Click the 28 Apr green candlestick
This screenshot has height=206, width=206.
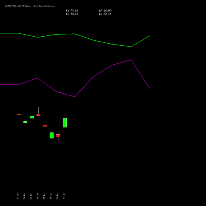(51, 135)
